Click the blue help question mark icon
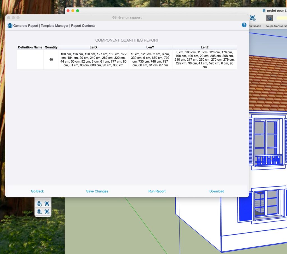The height and width of the screenshot is (254, 287). click(244, 25)
